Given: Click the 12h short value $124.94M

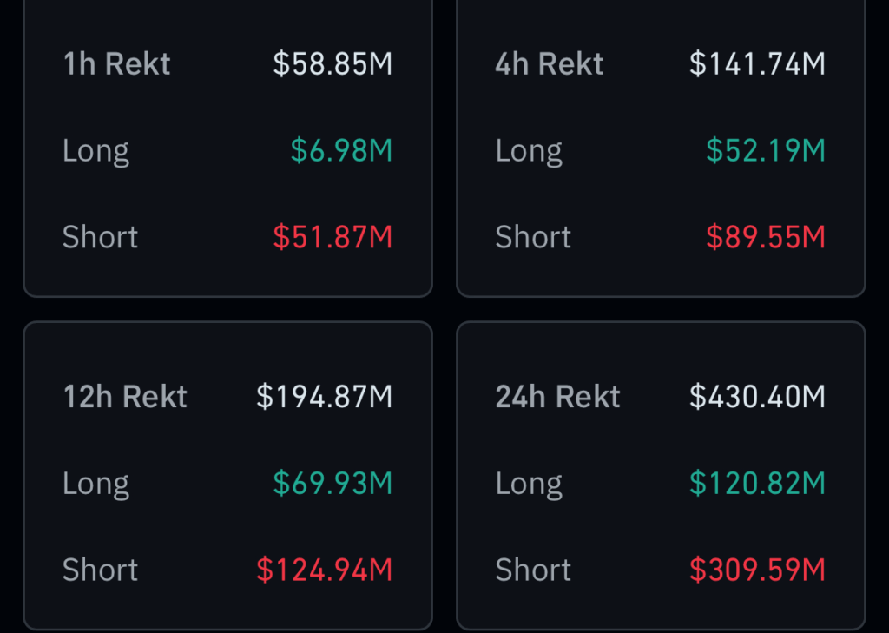Looking at the screenshot, I should (324, 570).
